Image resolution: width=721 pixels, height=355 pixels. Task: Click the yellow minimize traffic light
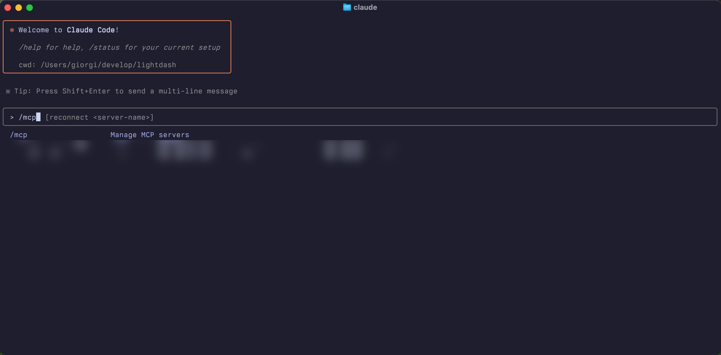(x=18, y=8)
